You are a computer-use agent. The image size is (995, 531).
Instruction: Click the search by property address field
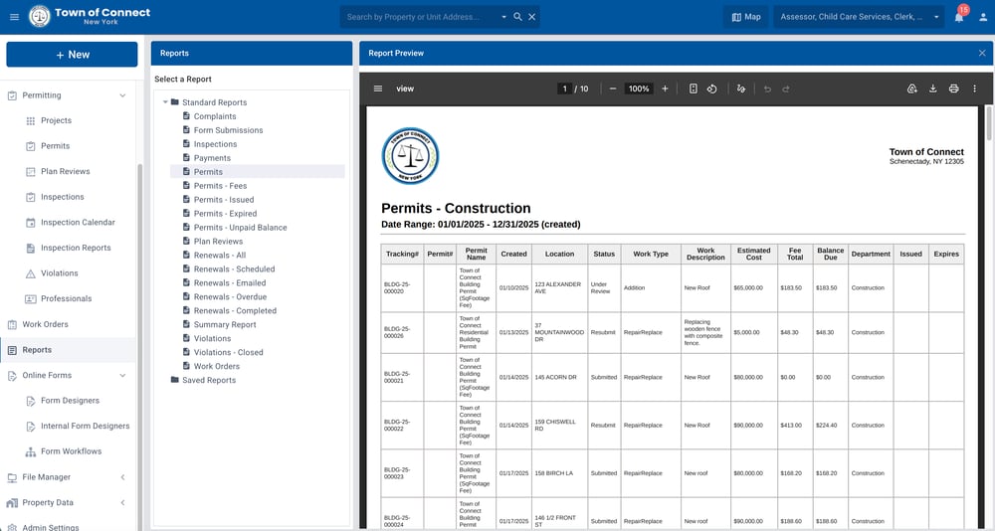coord(421,17)
